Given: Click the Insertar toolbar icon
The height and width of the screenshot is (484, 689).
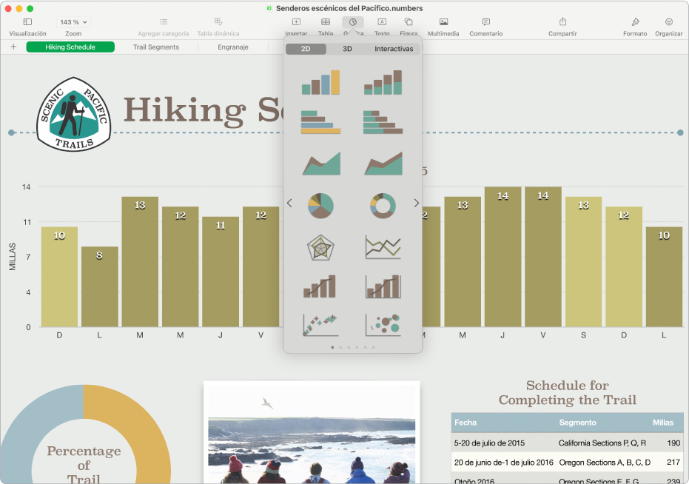Looking at the screenshot, I should pyautogui.click(x=296, y=23).
